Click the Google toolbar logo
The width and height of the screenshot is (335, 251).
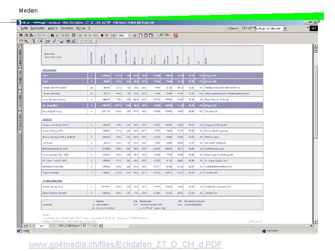click(248, 28)
